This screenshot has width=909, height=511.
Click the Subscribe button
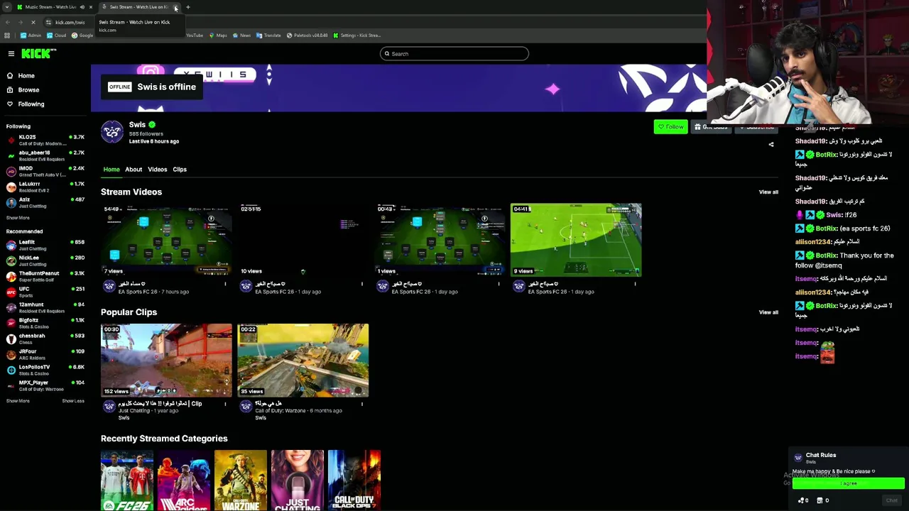(x=757, y=127)
